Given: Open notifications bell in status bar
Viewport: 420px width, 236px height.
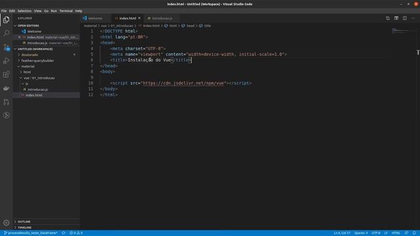Looking at the screenshot, I should 414,233.
